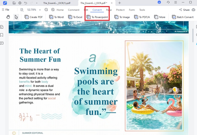Open the Comment tab
This screenshot has height=135, width=197.
[x=74, y=10]
